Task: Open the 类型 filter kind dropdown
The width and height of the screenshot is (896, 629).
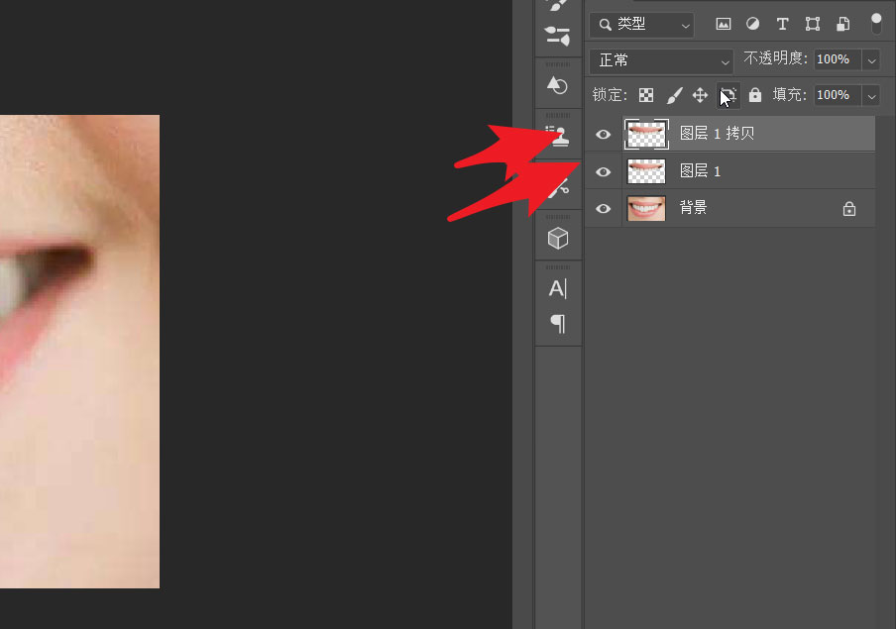Action: [x=641, y=24]
